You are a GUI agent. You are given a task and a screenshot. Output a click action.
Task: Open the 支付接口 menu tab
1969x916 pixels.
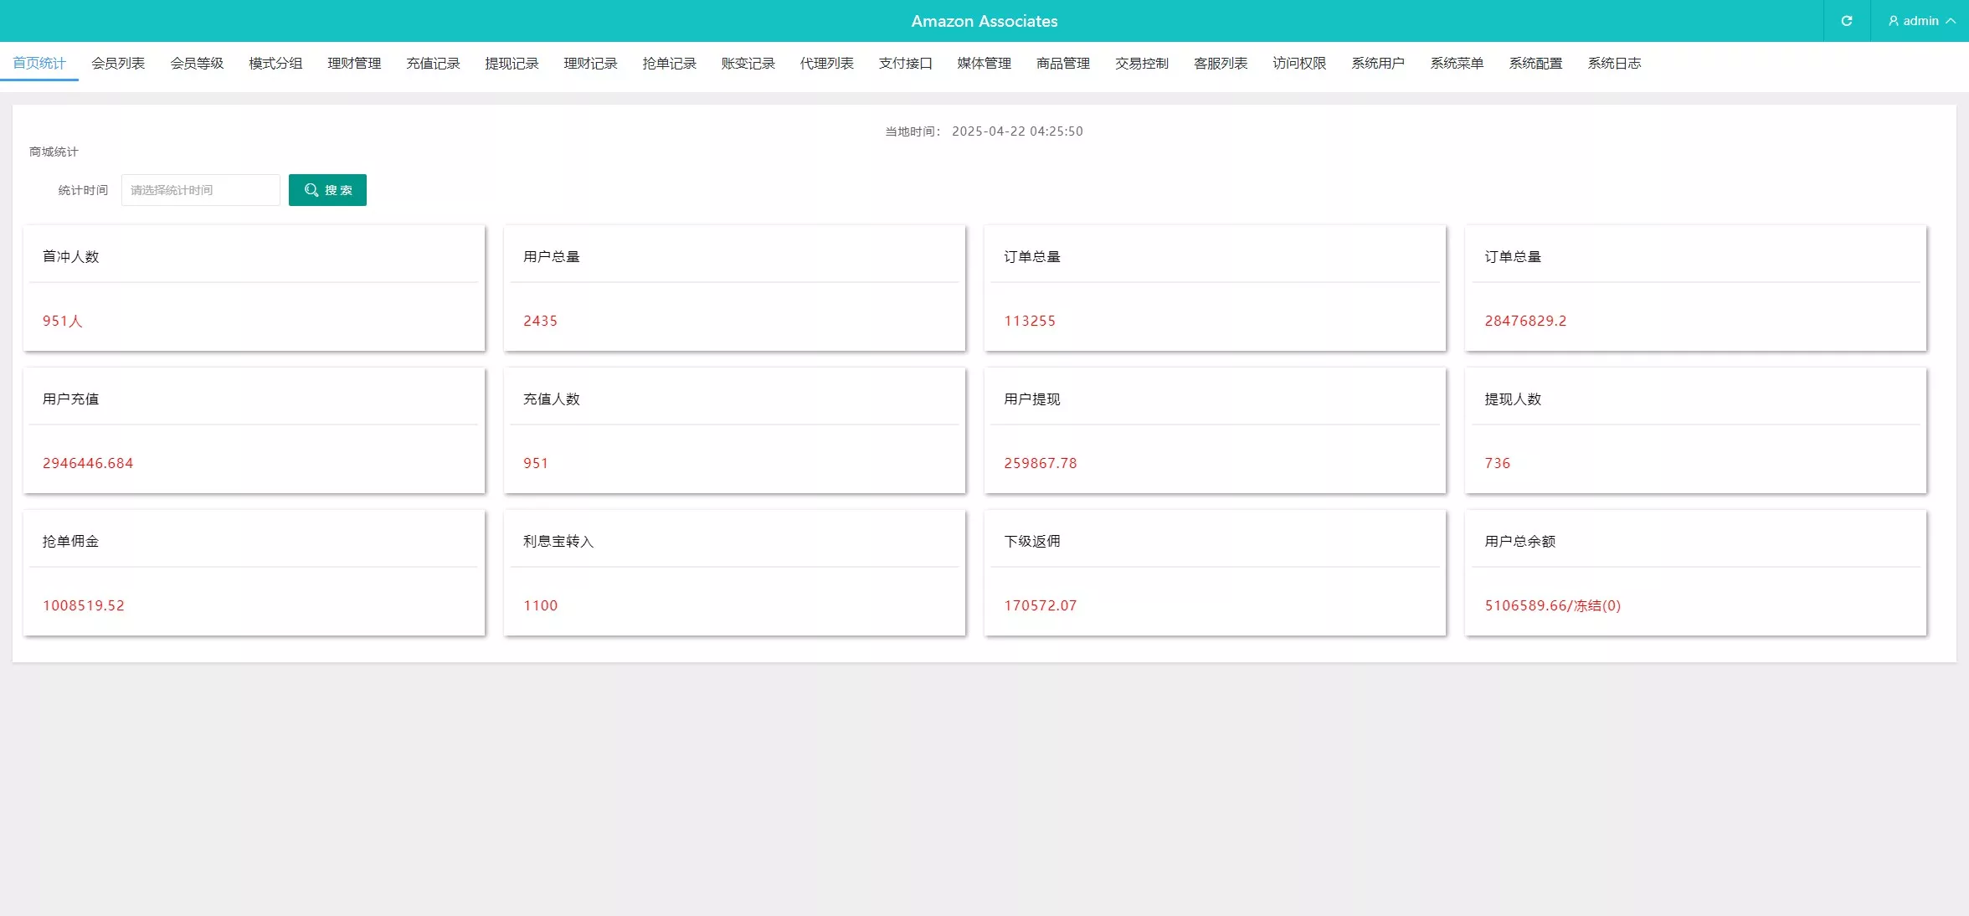point(905,64)
